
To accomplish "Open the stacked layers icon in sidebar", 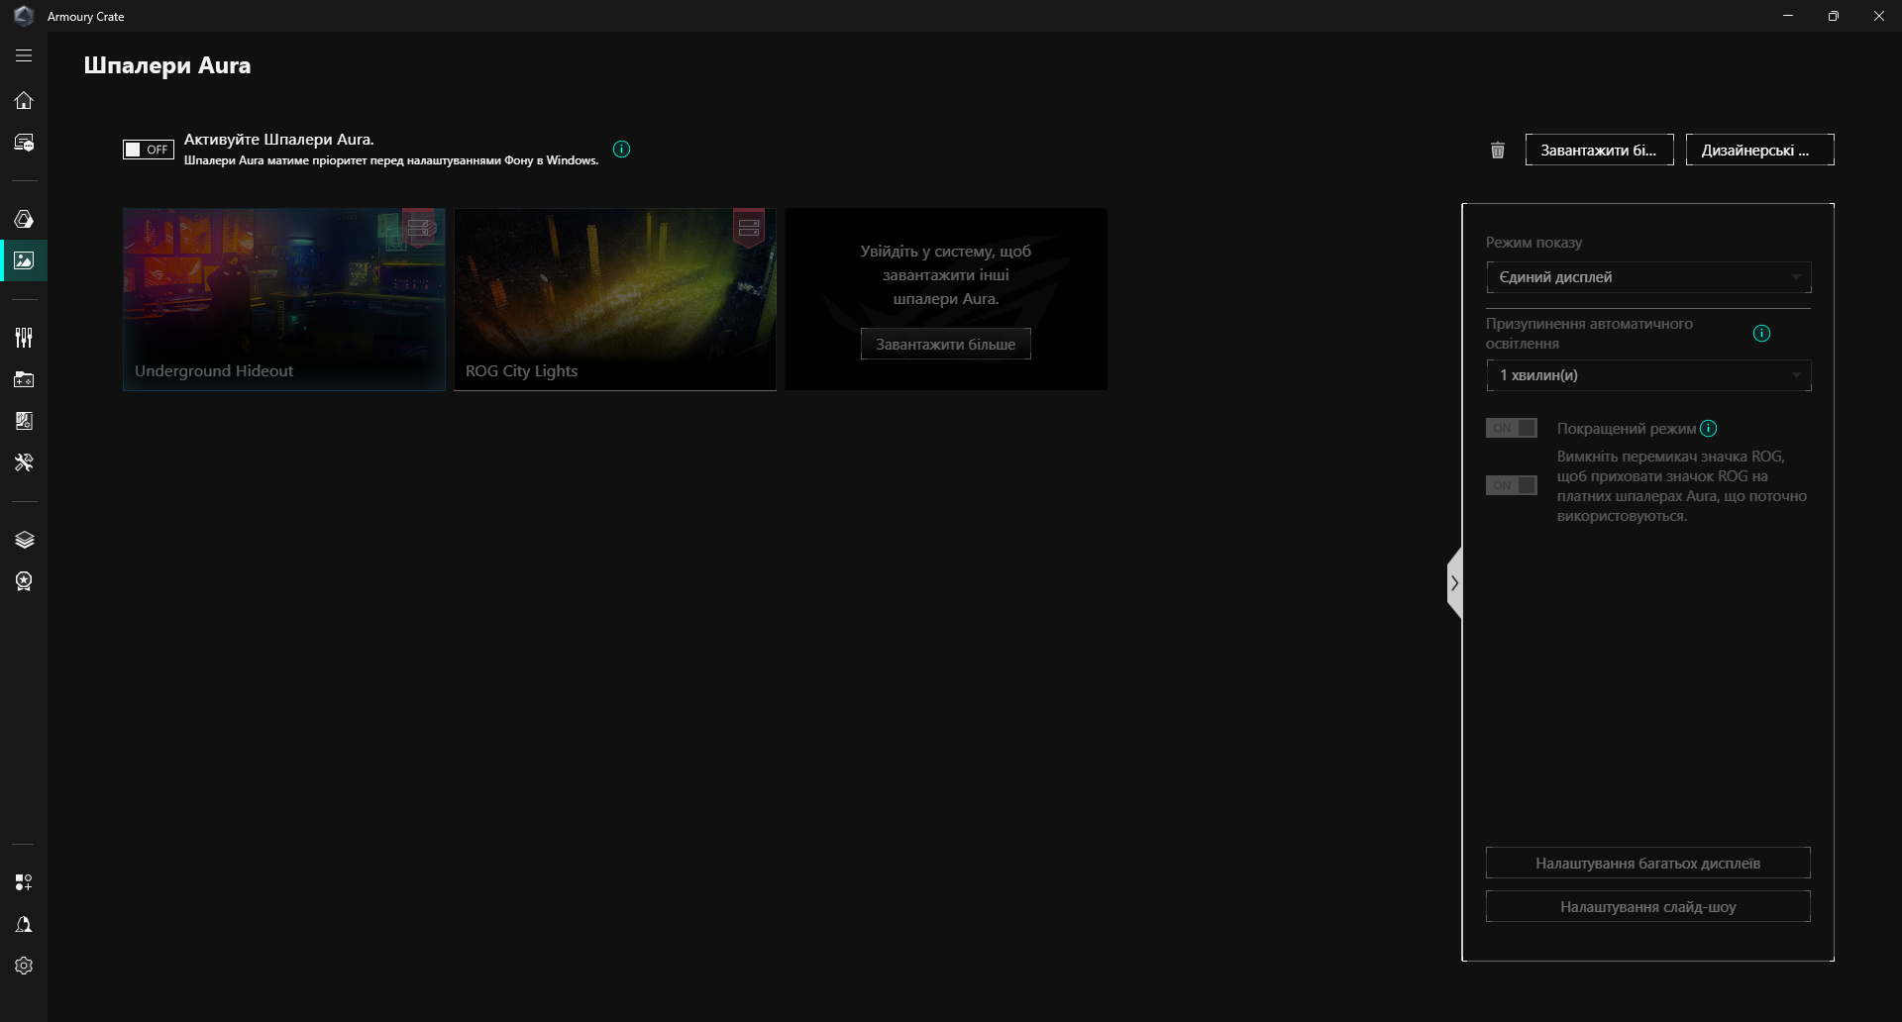I will 24,540.
